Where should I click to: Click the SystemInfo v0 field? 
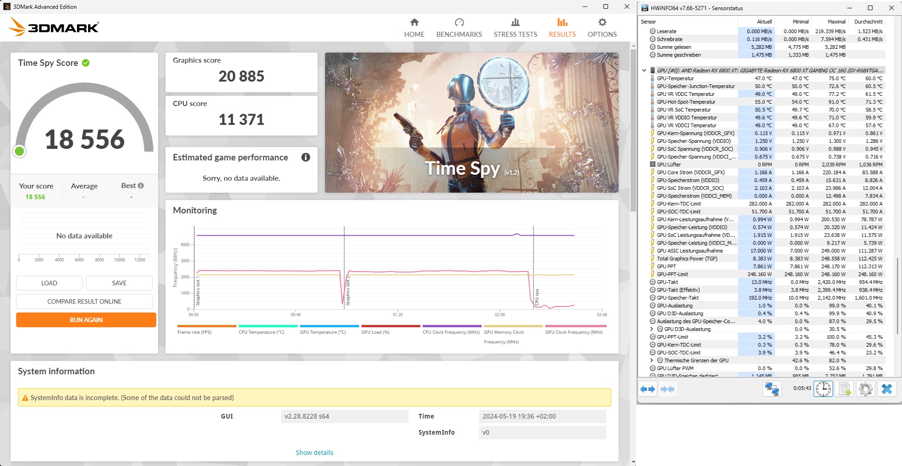pos(542,432)
